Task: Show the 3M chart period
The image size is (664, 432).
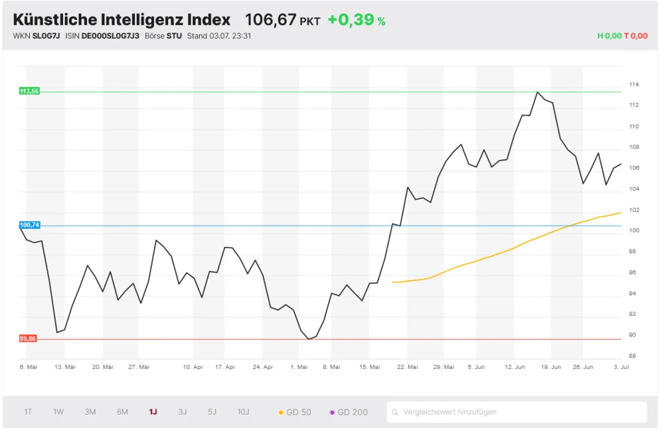Action: (x=90, y=412)
